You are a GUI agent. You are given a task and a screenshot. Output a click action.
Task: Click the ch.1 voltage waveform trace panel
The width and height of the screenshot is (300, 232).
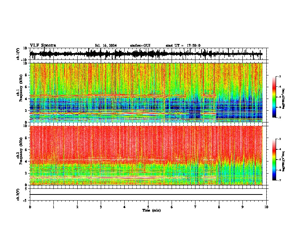pos(148,54)
